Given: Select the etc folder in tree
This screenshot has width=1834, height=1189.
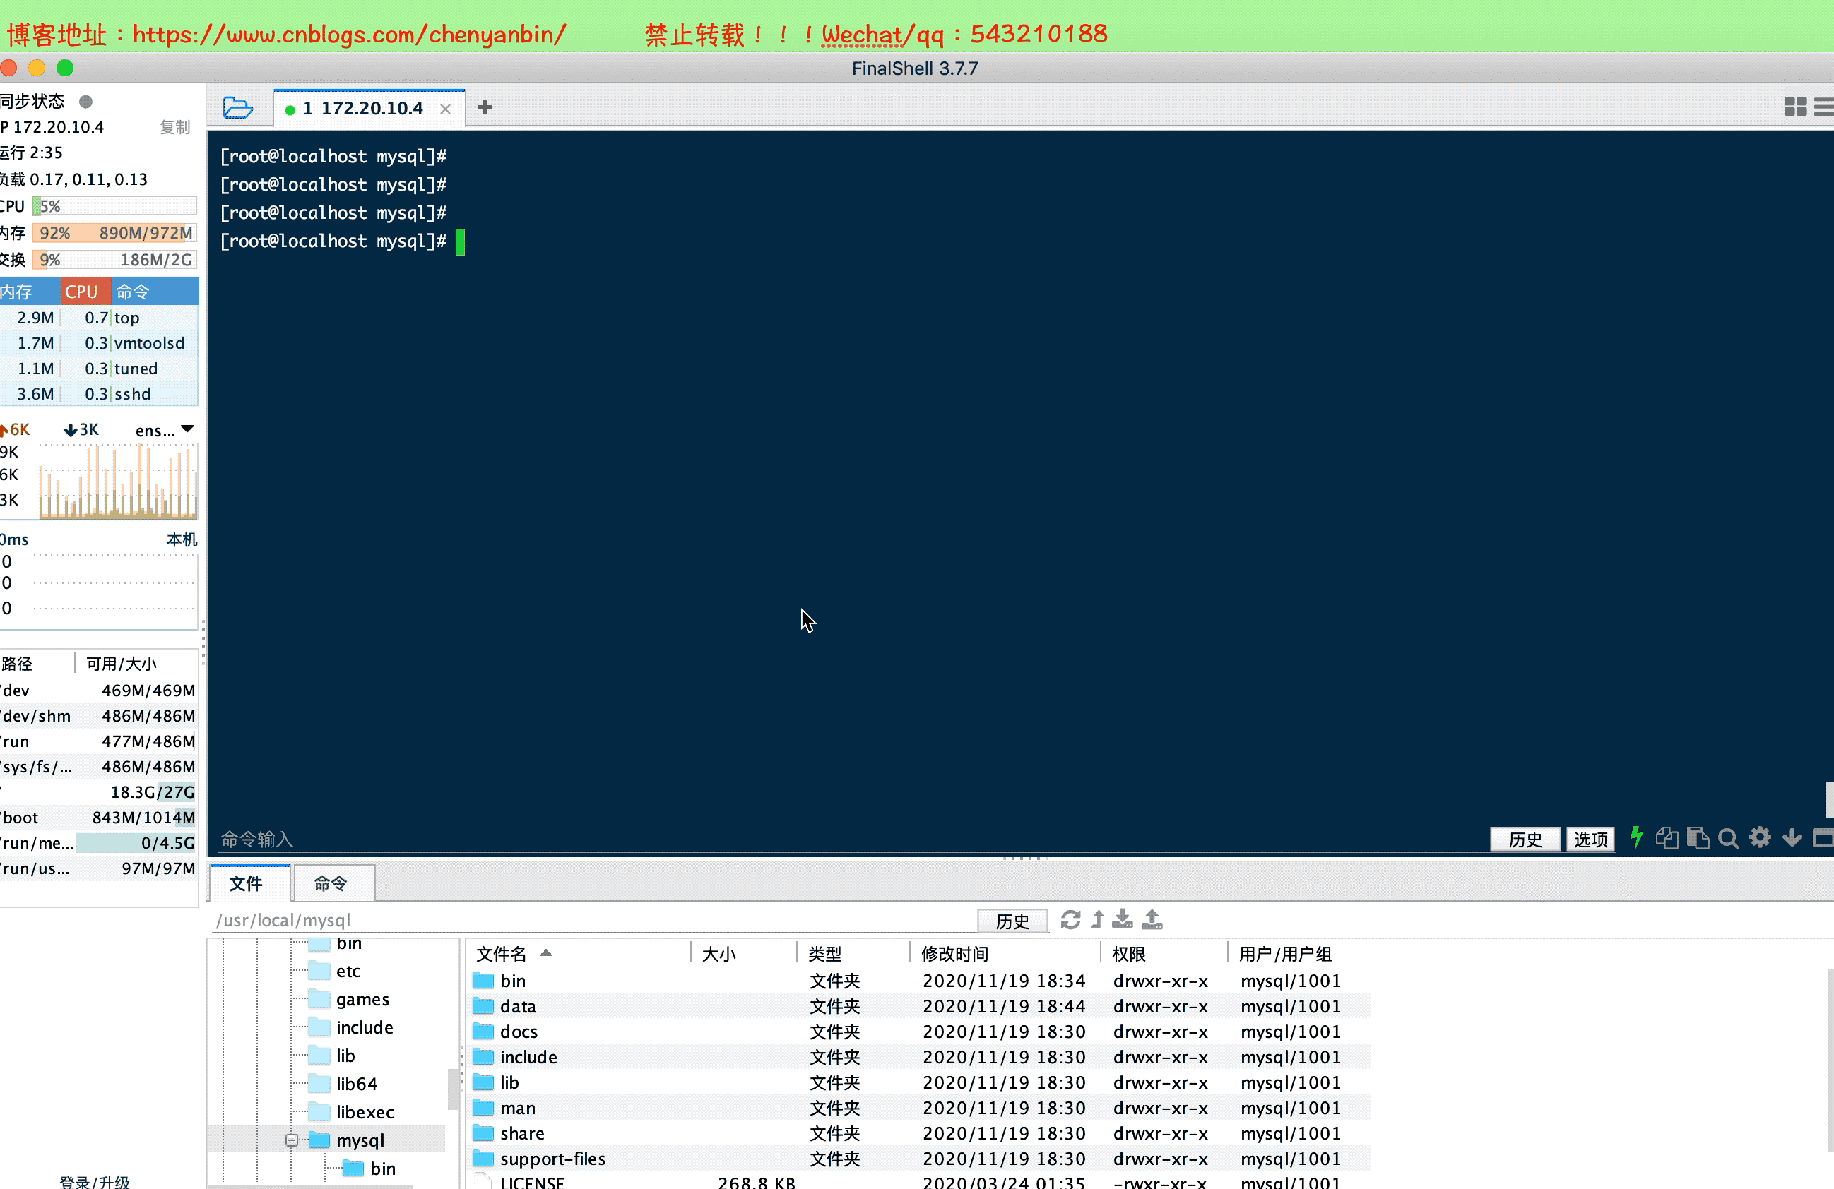Looking at the screenshot, I should (348, 971).
